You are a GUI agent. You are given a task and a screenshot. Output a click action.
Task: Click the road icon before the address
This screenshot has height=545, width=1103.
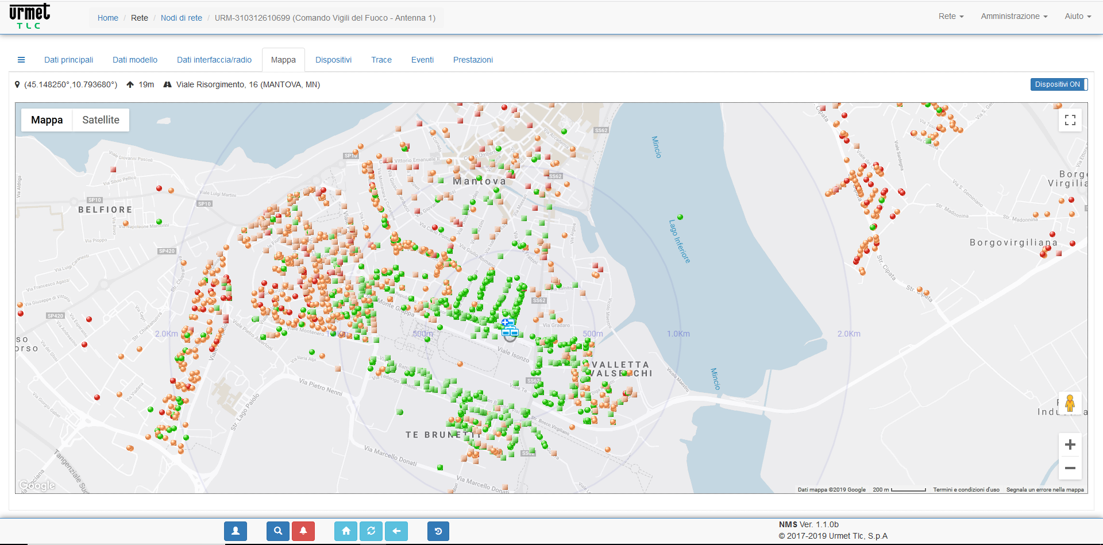pos(168,84)
